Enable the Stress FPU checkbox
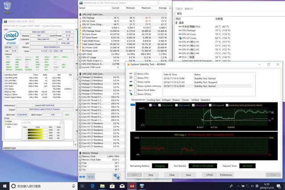285x190 pixels. tap(136, 78)
